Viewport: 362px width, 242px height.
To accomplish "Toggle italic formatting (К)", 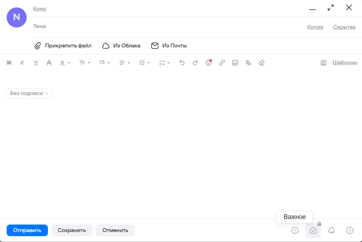I will [x=22, y=63].
